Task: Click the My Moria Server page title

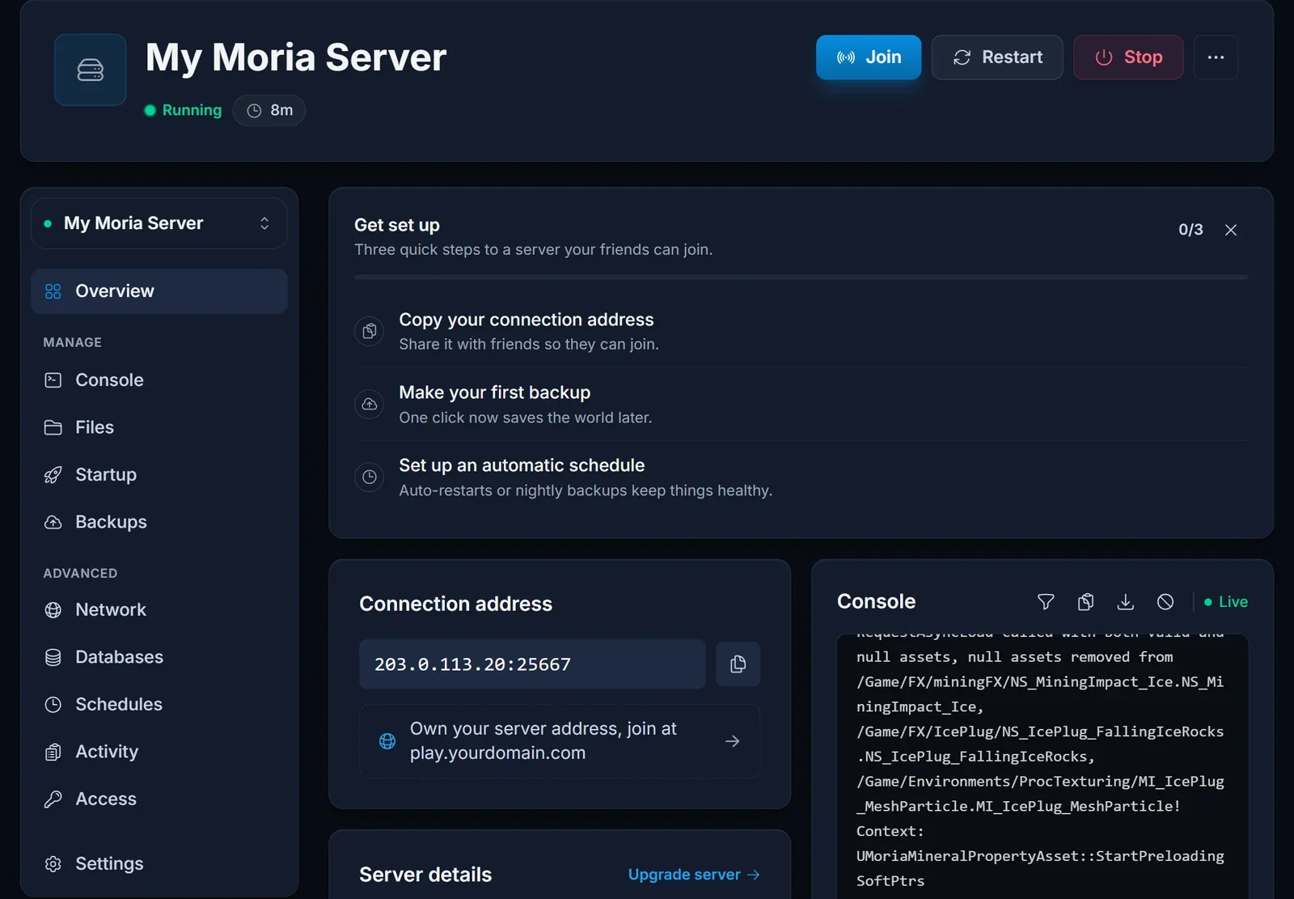Action: (296, 57)
